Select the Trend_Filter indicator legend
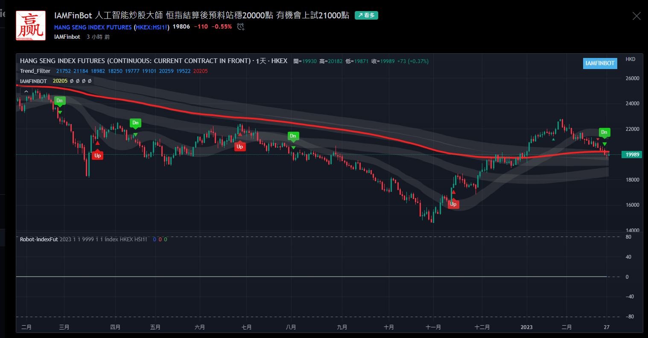This screenshot has height=338, width=648. pyautogui.click(x=35, y=71)
